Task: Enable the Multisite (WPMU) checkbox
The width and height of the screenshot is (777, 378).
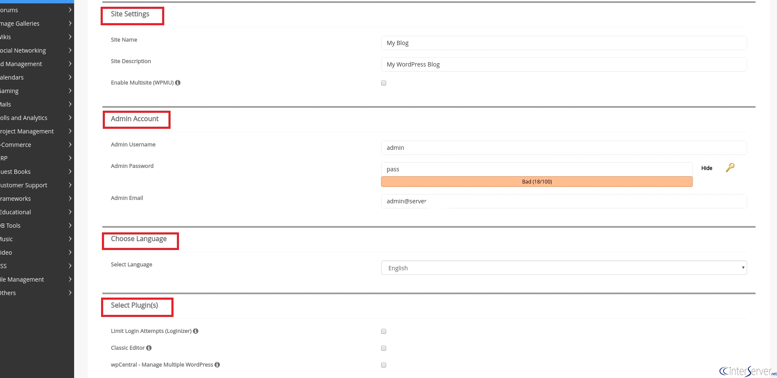Action: 384,83
